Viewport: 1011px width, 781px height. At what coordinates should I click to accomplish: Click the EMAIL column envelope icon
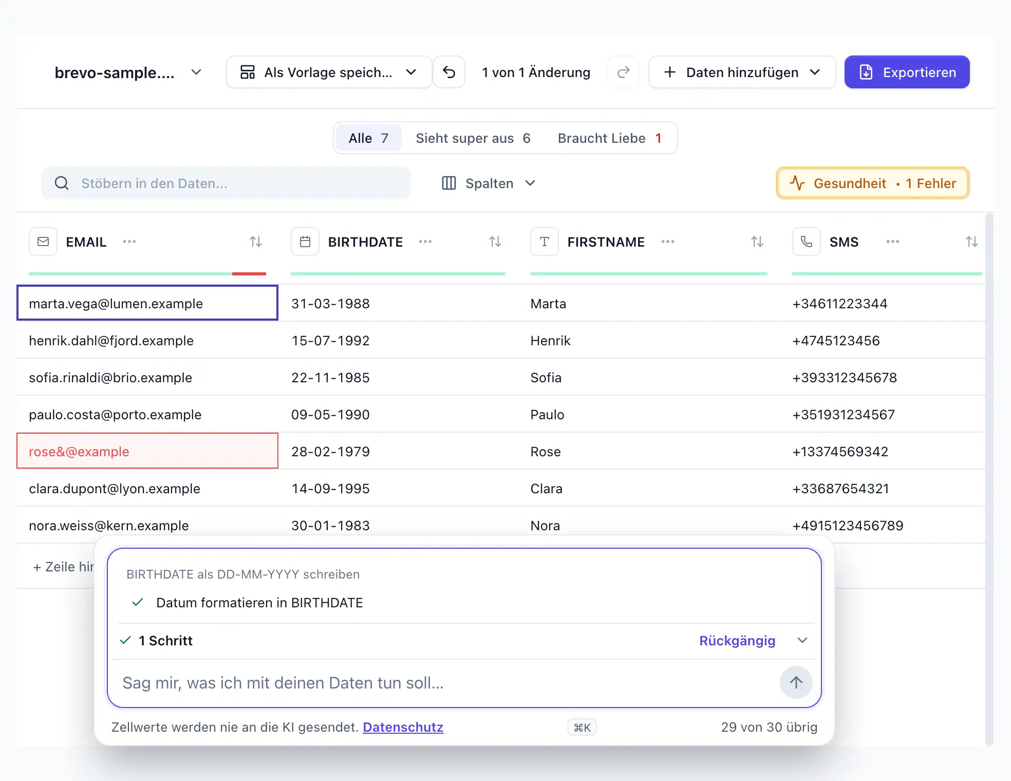tap(43, 241)
